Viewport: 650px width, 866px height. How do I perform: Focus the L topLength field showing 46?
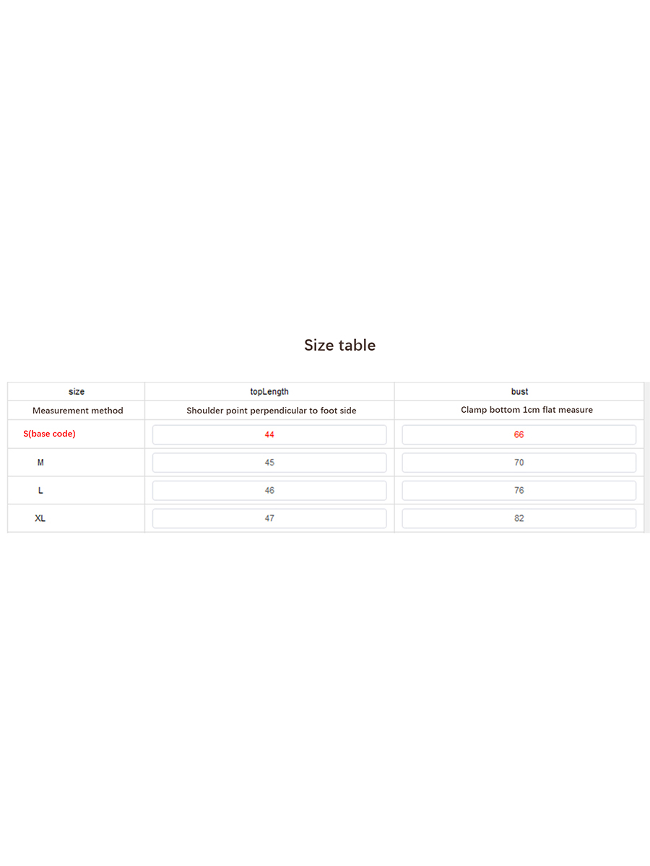coord(269,491)
